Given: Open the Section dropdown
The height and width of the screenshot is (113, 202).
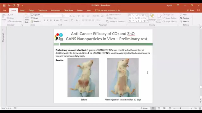Looking at the screenshot, I should click(36, 21).
